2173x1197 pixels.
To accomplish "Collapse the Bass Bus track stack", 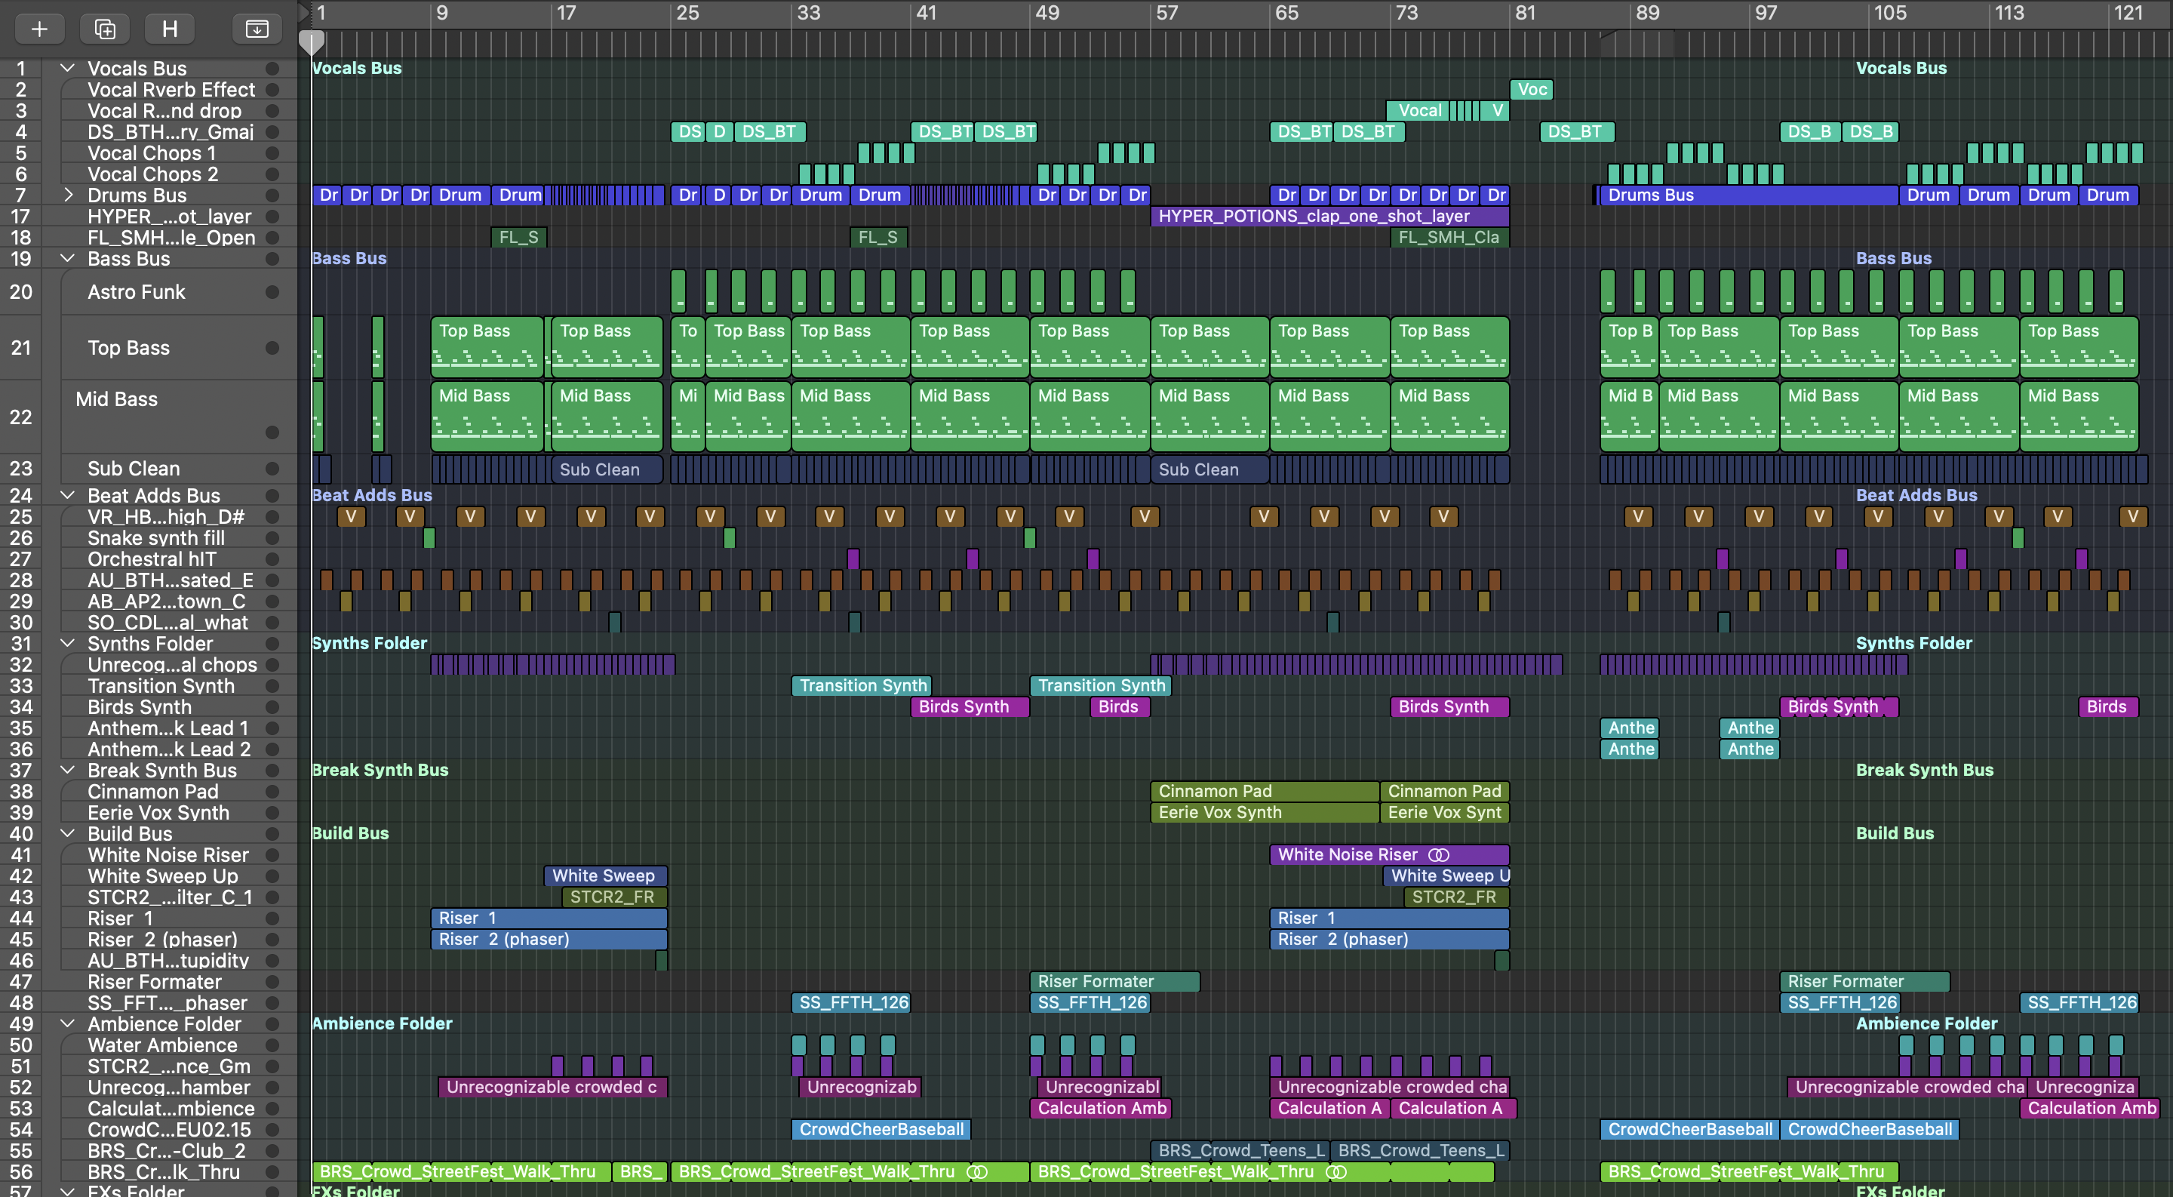I will click(x=69, y=258).
